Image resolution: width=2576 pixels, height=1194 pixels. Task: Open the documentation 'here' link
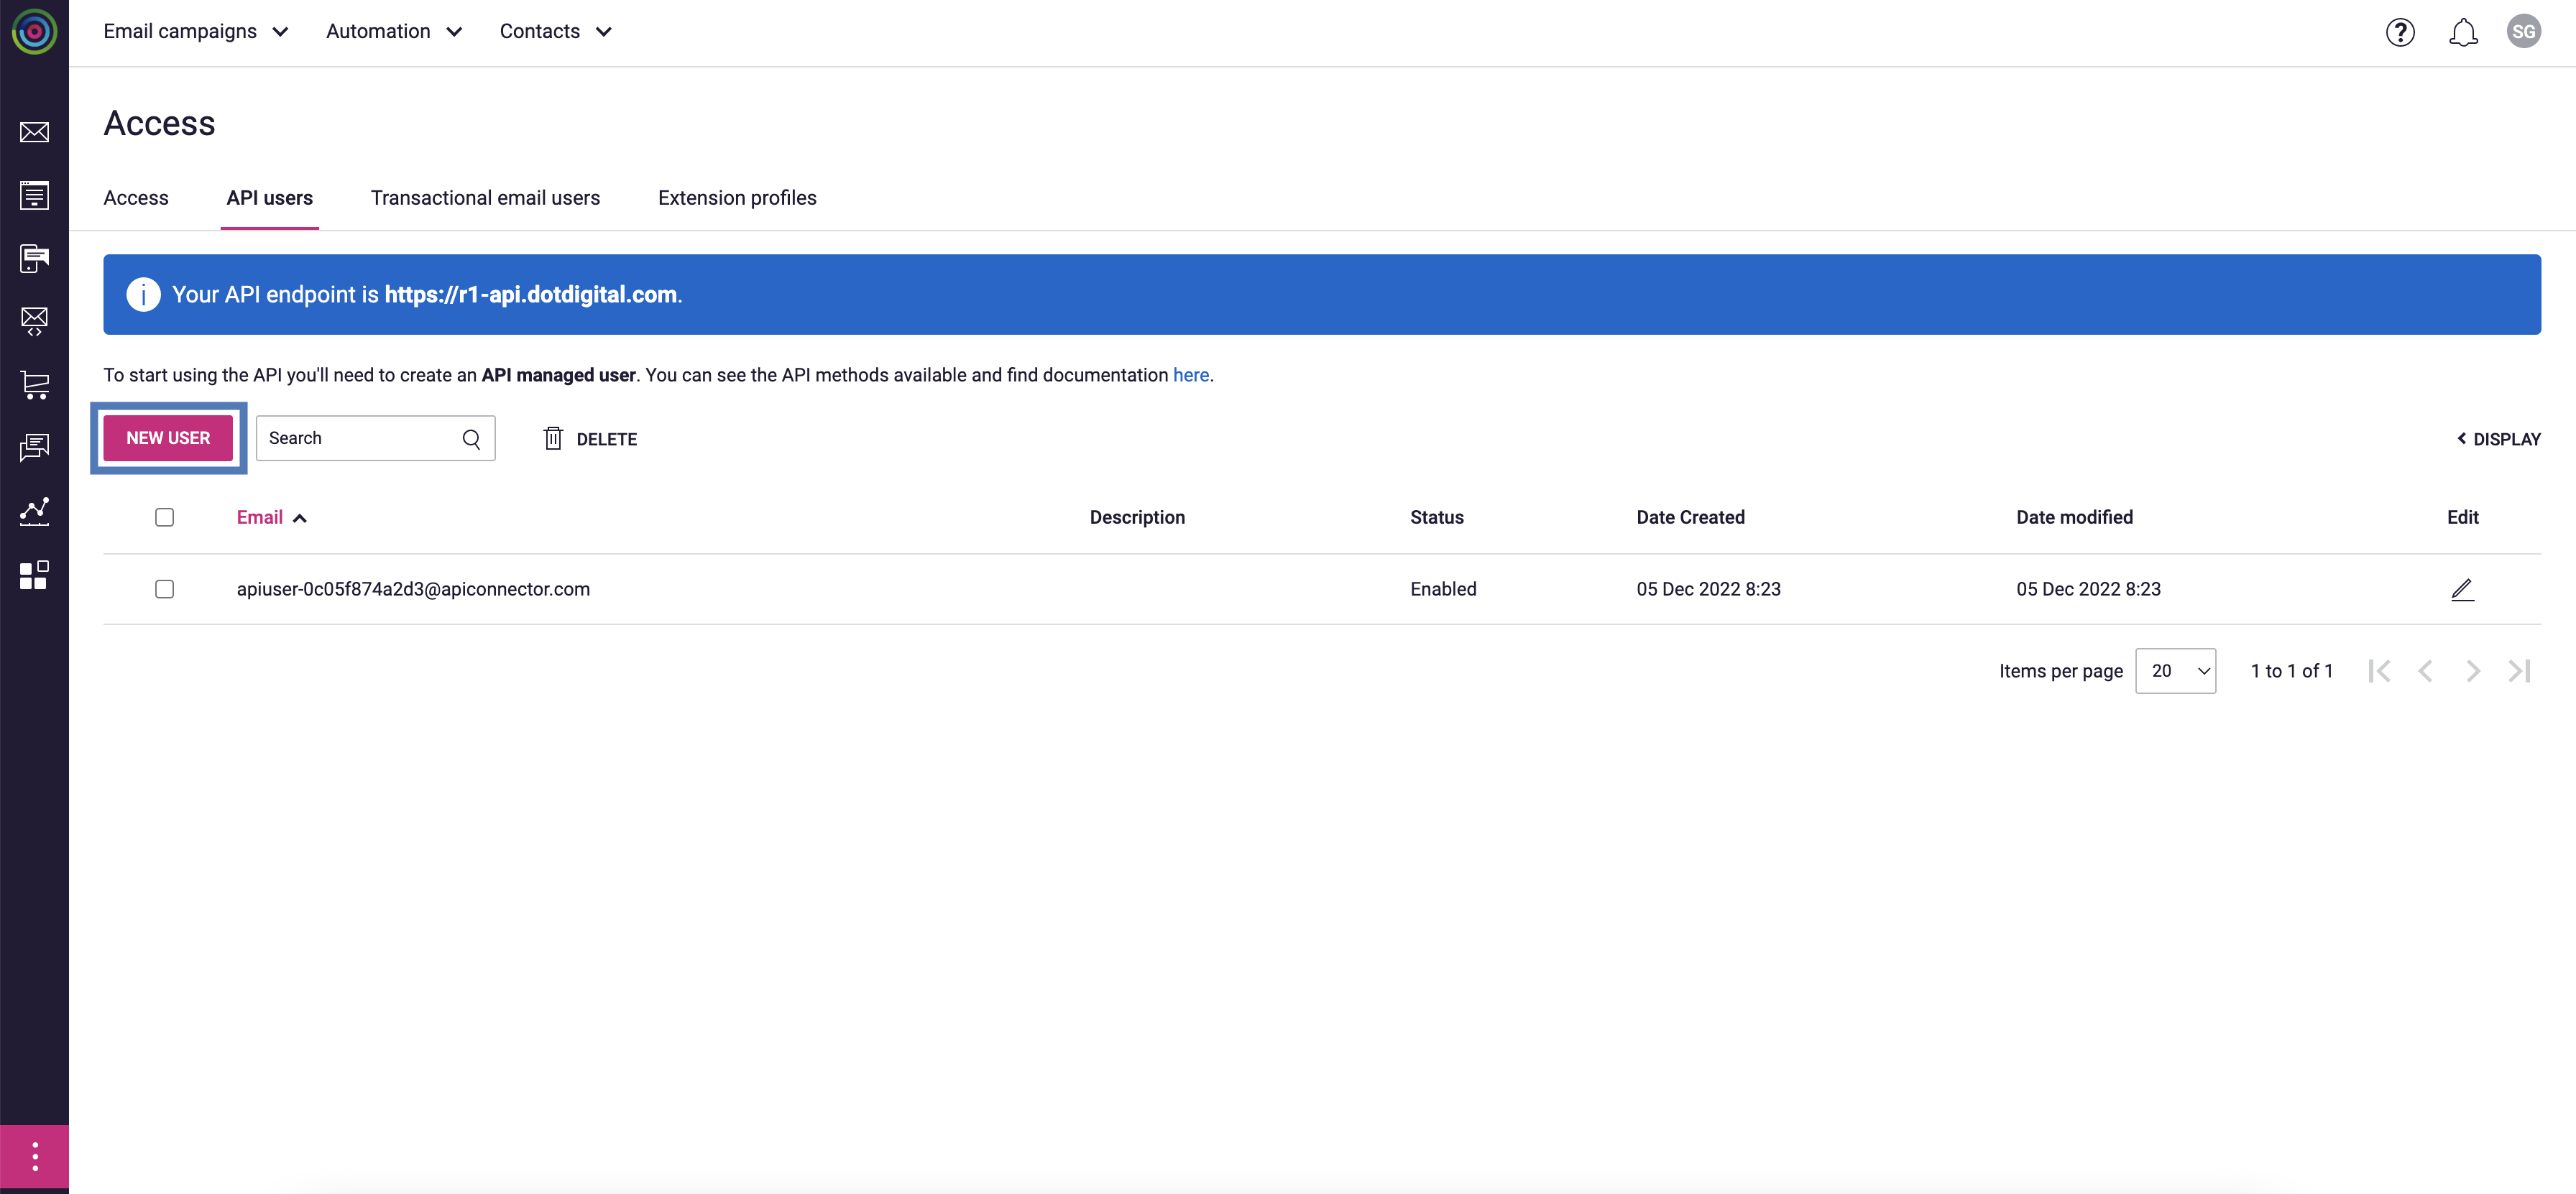click(1190, 375)
